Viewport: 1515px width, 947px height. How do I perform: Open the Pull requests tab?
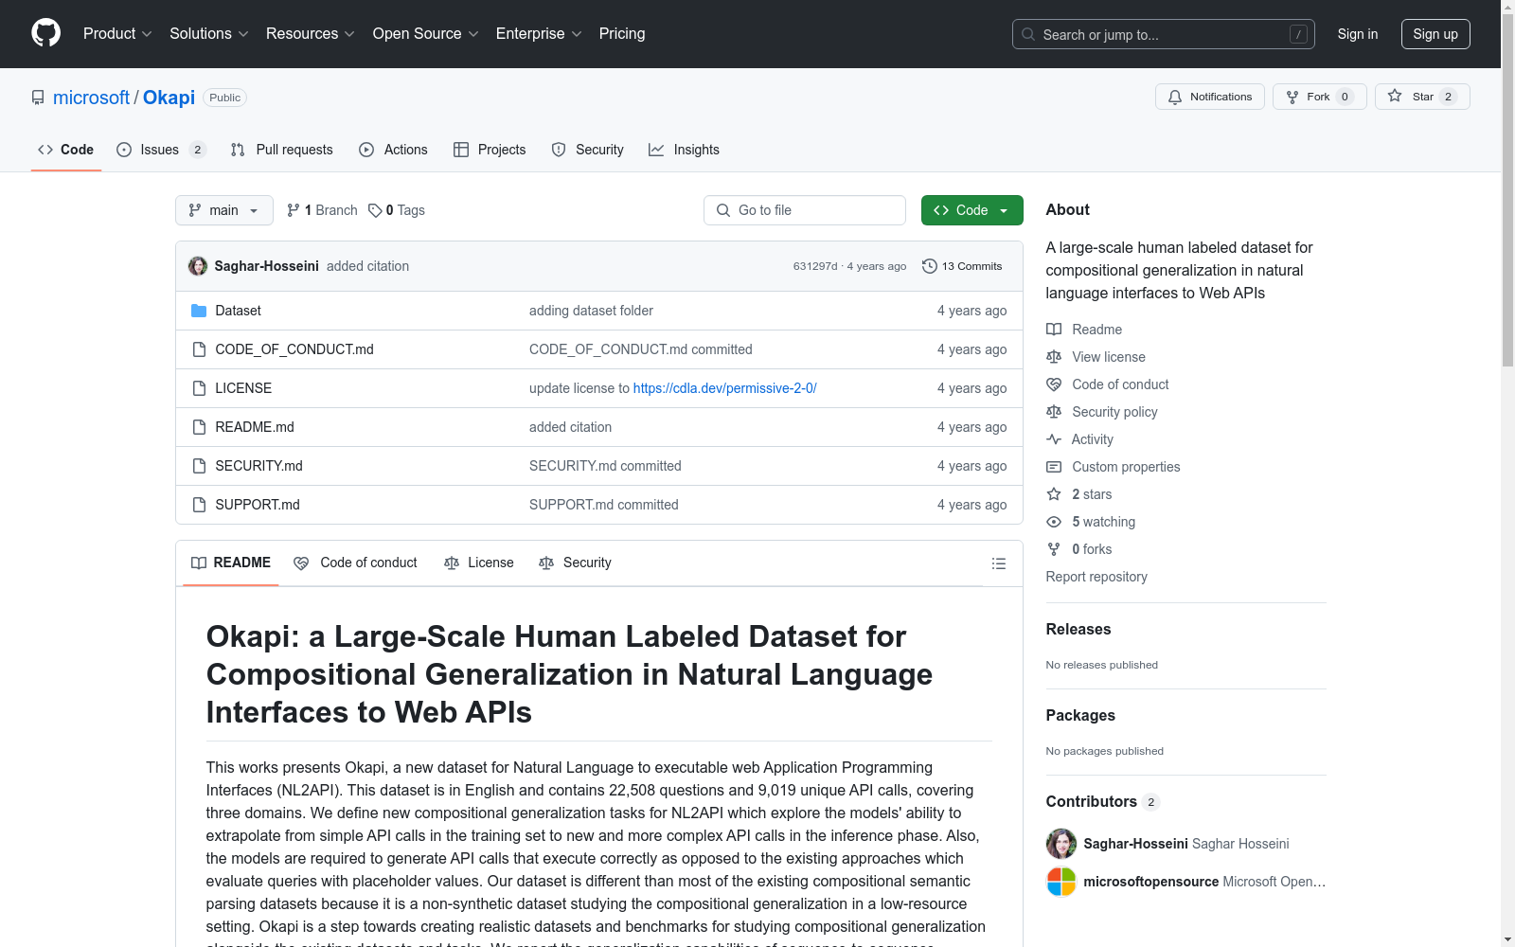(282, 150)
